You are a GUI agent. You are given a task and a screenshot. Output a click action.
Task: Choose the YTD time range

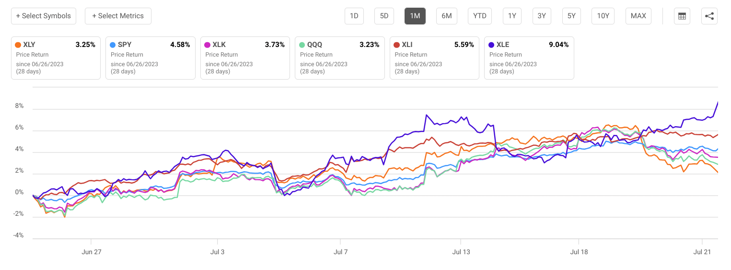pyautogui.click(x=480, y=16)
